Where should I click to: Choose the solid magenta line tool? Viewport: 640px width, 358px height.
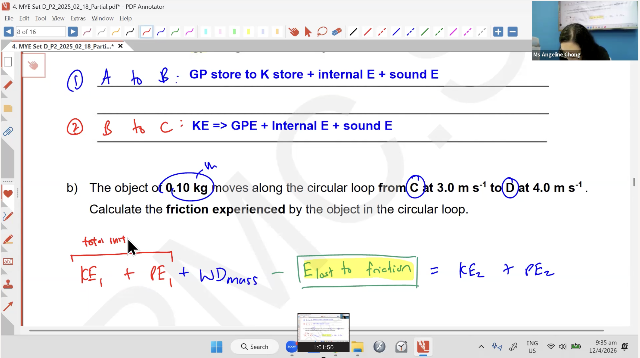453,32
